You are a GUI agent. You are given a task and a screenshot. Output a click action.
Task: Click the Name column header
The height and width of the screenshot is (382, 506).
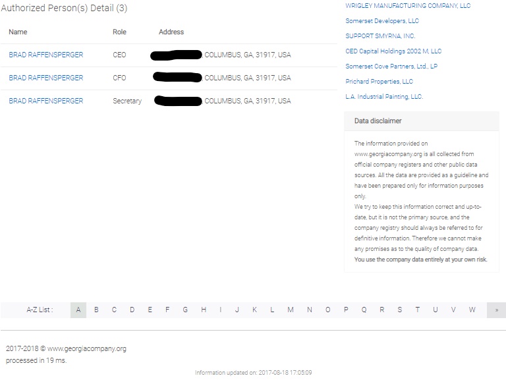18,32
